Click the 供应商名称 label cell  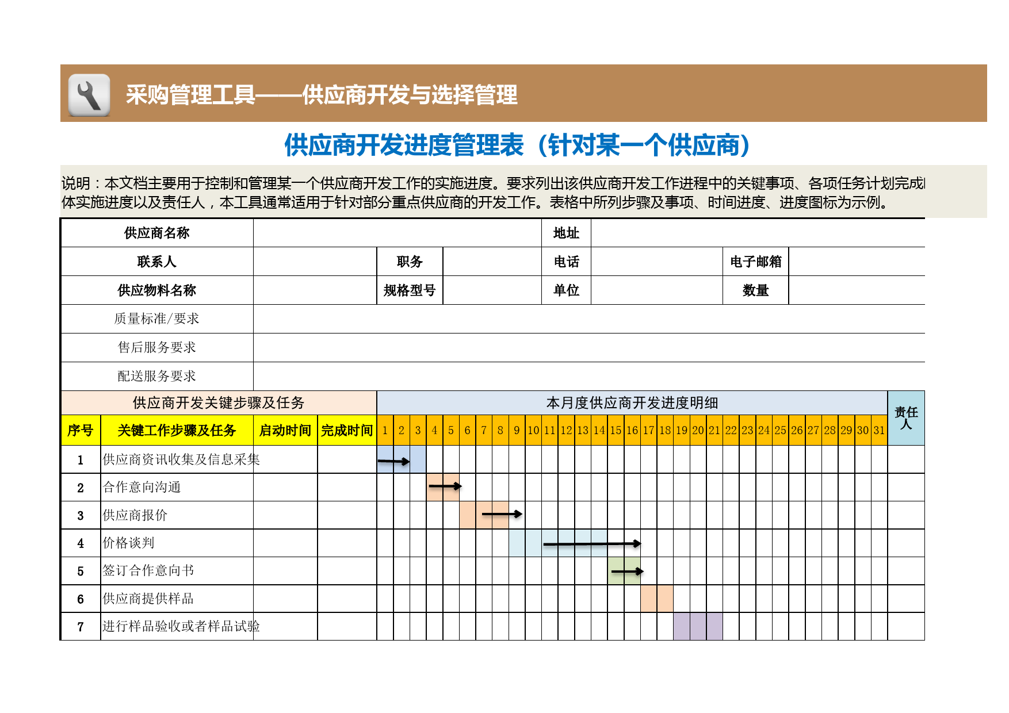pyautogui.click(x=157, y=233)
